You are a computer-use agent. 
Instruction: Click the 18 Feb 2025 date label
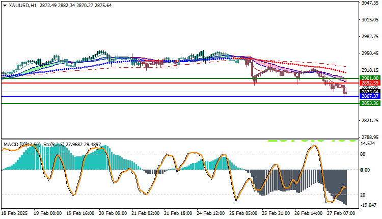tap(14, 213)
